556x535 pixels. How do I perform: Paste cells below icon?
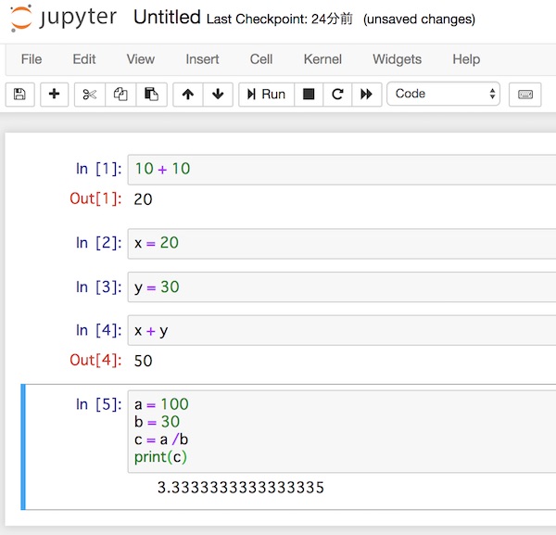pos(151,95)
